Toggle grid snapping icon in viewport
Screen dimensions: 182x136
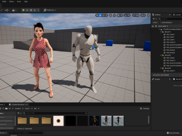point(118,15)
